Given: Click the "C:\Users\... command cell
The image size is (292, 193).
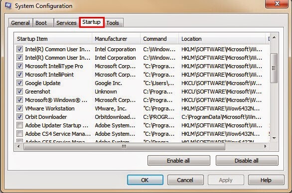Looking at the screenshot, I should pos(158,83).
